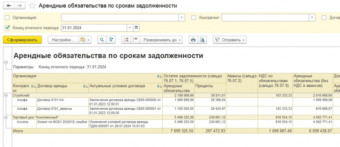Toggle the partially visible Договор checkbox
This screenshot has width=340, height=147.
(324, 18)
